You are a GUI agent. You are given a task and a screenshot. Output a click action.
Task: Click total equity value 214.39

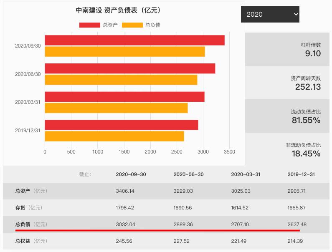[x=295, y=241]
